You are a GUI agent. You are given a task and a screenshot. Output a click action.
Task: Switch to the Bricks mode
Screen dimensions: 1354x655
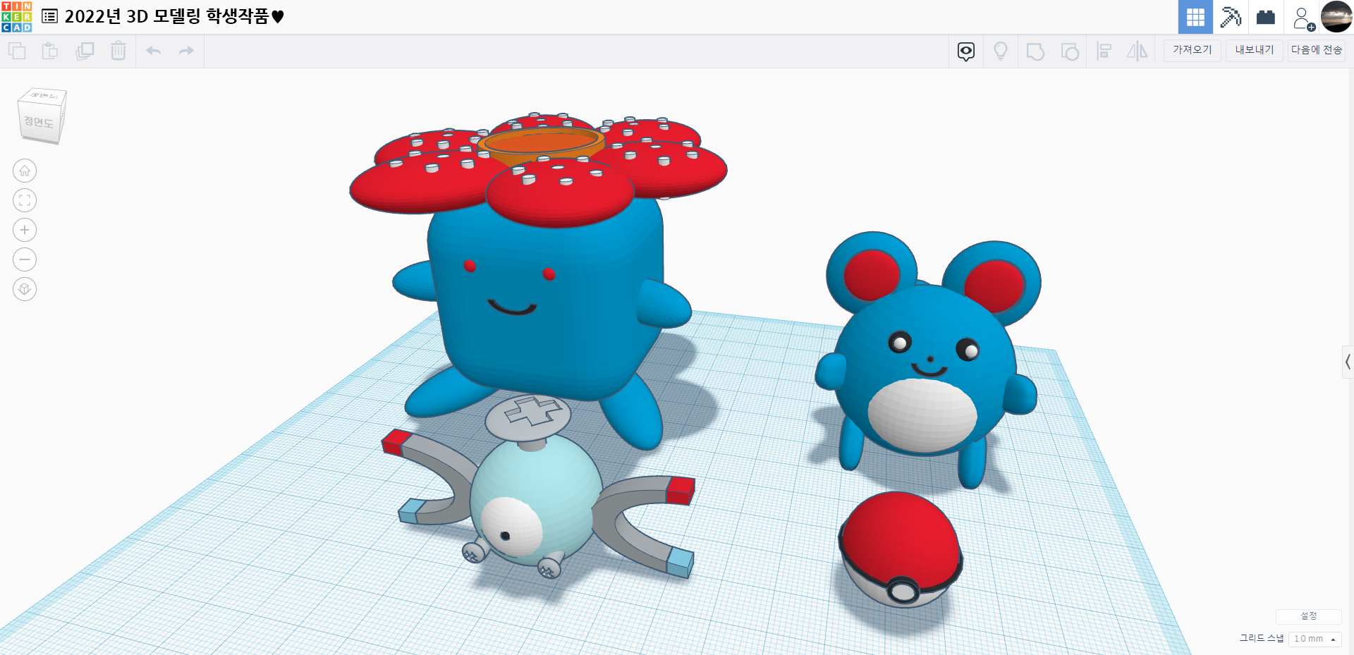click(x=1266, y=17)
